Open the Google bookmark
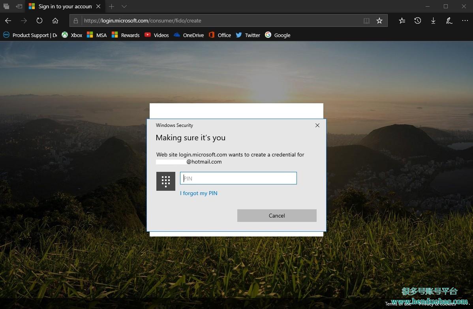Image resolution: width=473 pixels, height=309 pixels. coord(278,35)
